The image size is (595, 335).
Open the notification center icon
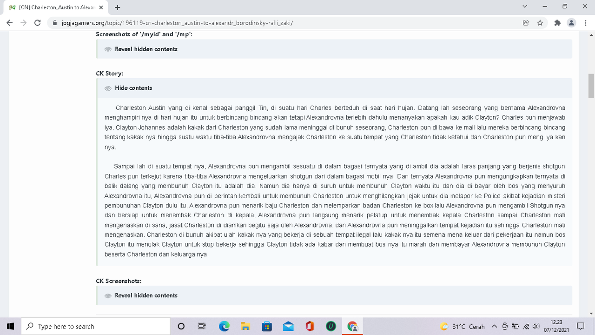[580, 326]
